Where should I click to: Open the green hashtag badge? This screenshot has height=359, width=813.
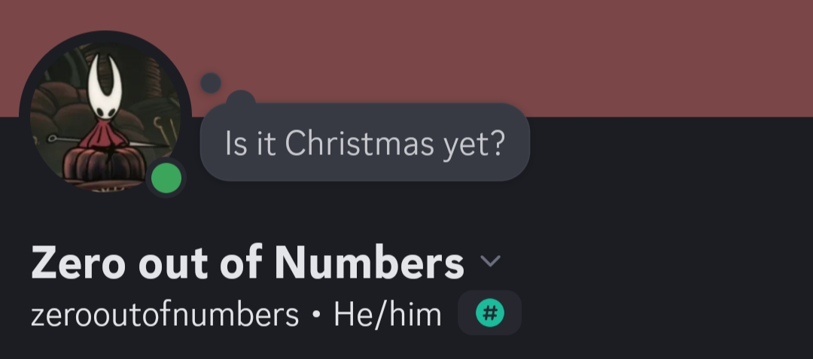489,313
